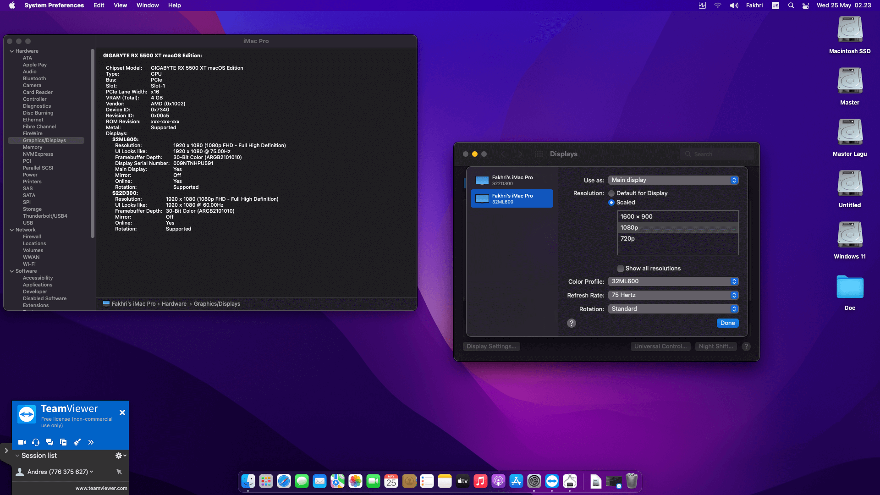Open the Edit menu

pyautogui.click(x=99, y=5)
